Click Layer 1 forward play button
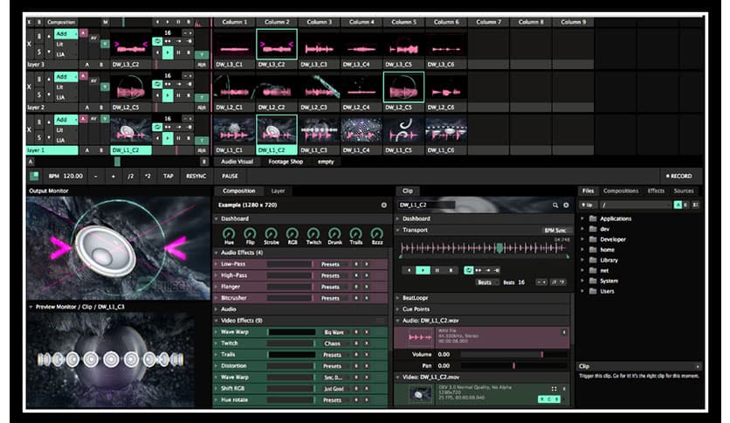 point(168,138)
